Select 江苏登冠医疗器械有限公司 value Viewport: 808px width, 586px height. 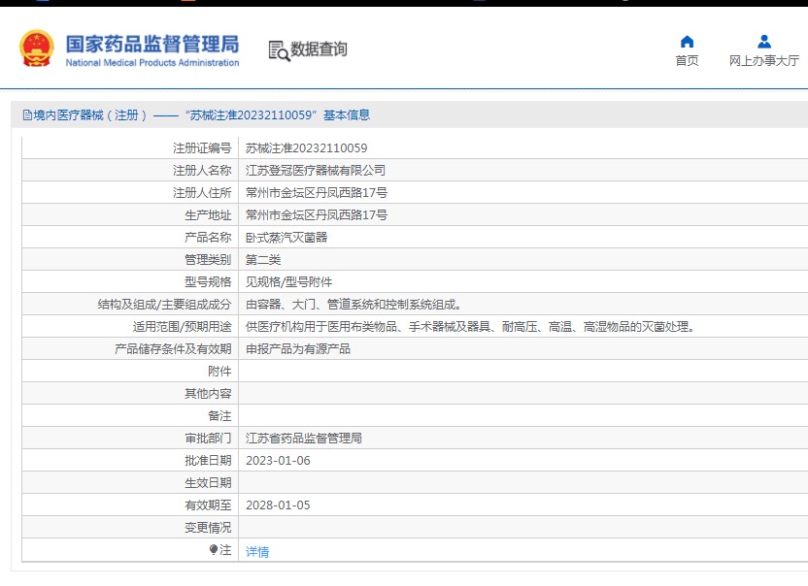pyautogui.click(x=316, y=171)
